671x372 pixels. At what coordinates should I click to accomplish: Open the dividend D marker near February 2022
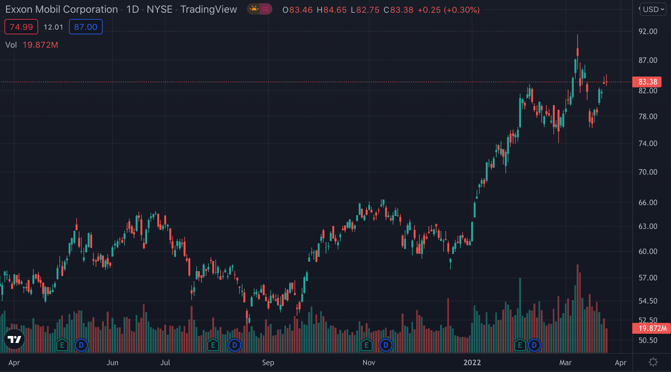coord(534,345)
